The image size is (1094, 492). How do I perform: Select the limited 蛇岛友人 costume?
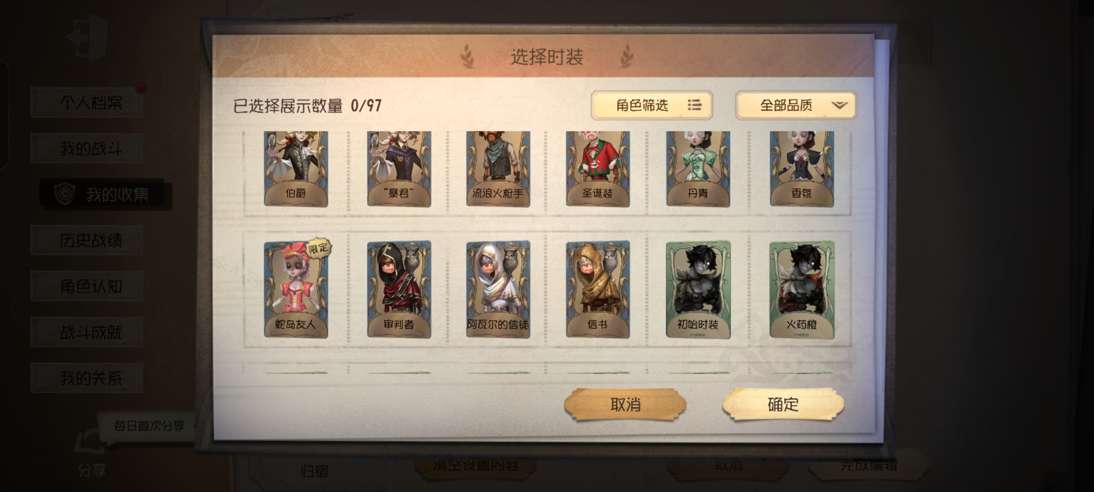coord(296,289)
